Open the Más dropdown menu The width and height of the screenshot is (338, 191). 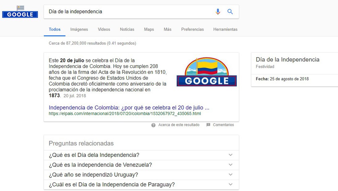pos(167,29)
